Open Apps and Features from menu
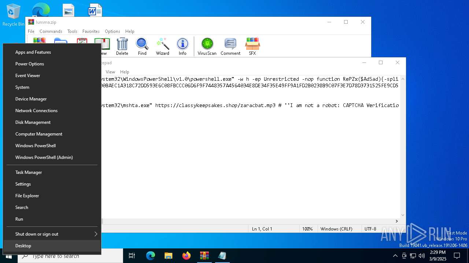The height and width of the screenshot is (263, 469). (x=52, y=52)
